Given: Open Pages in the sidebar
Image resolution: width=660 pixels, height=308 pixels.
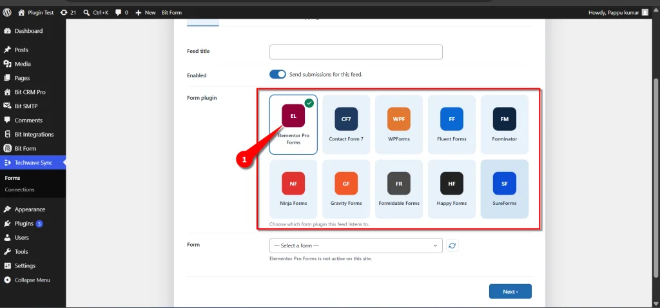Looking at the screenshot, I should (x=33, y=78).
